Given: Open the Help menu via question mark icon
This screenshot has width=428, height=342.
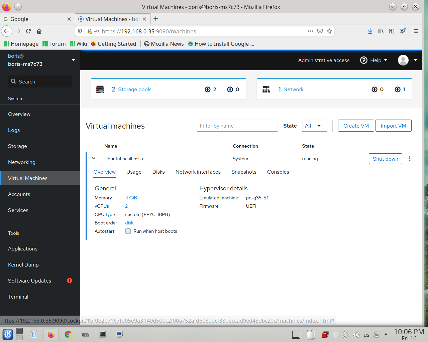Looking at the screenshot, I should point(364,60).
